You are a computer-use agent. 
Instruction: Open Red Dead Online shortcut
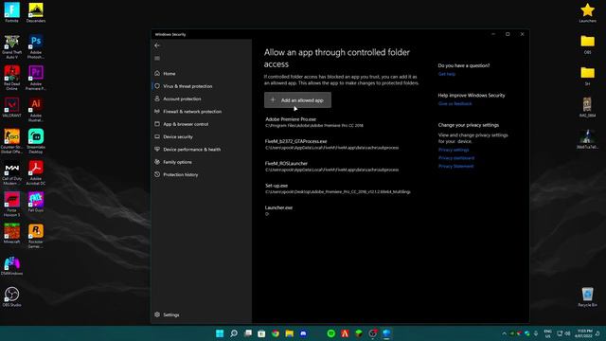click(11, 78)
